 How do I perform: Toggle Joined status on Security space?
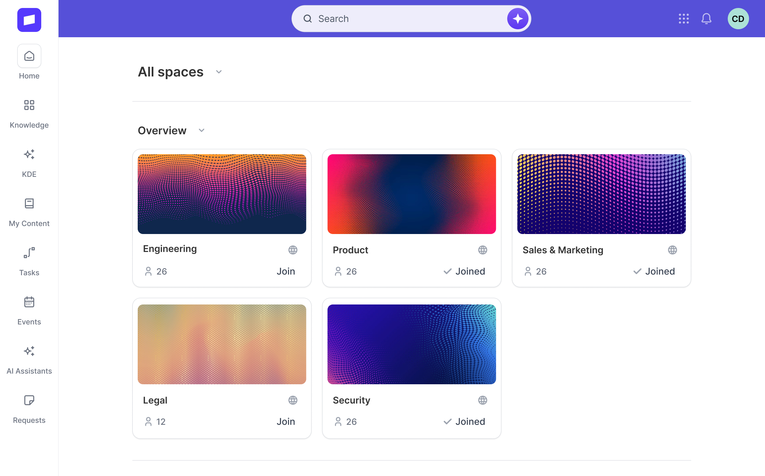point(464,421)
